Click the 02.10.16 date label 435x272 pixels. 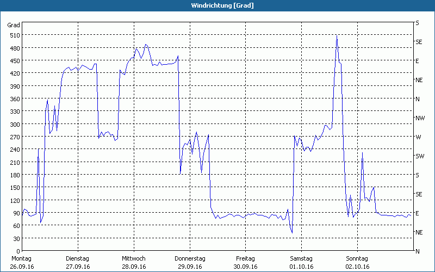pyautogui.click(x=357, y=267)
